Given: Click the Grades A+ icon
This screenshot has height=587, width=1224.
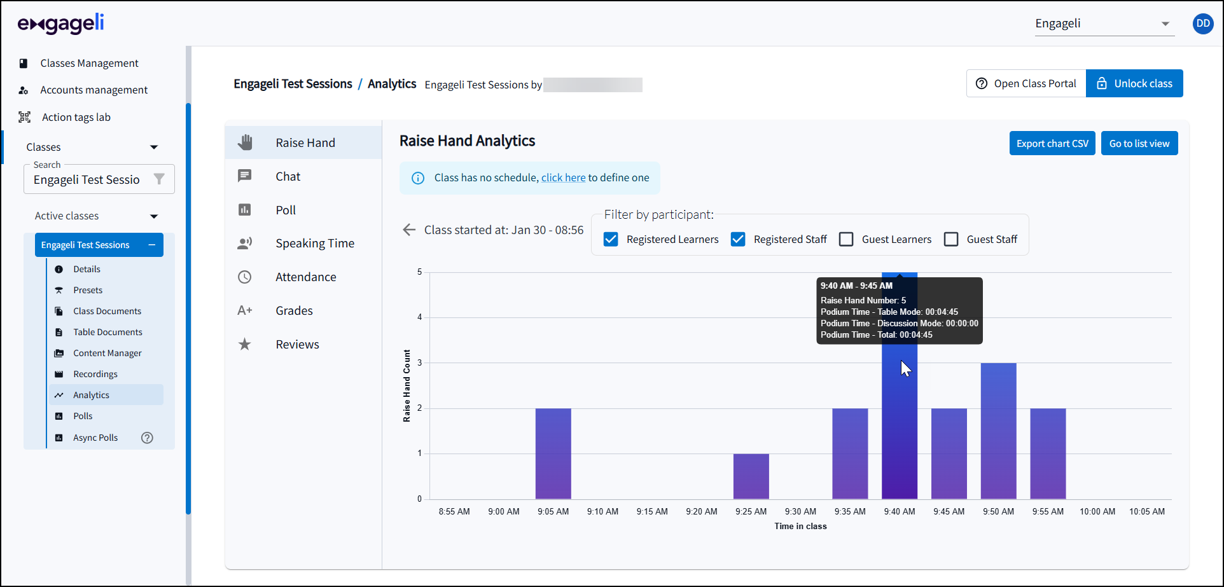Looking at the screenshot, I should [x=245, y=310].
